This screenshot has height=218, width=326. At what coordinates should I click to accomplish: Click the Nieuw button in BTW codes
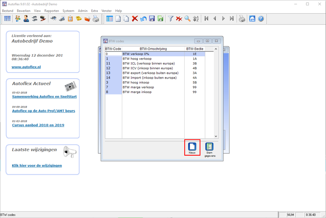click(x=192, y=148)
